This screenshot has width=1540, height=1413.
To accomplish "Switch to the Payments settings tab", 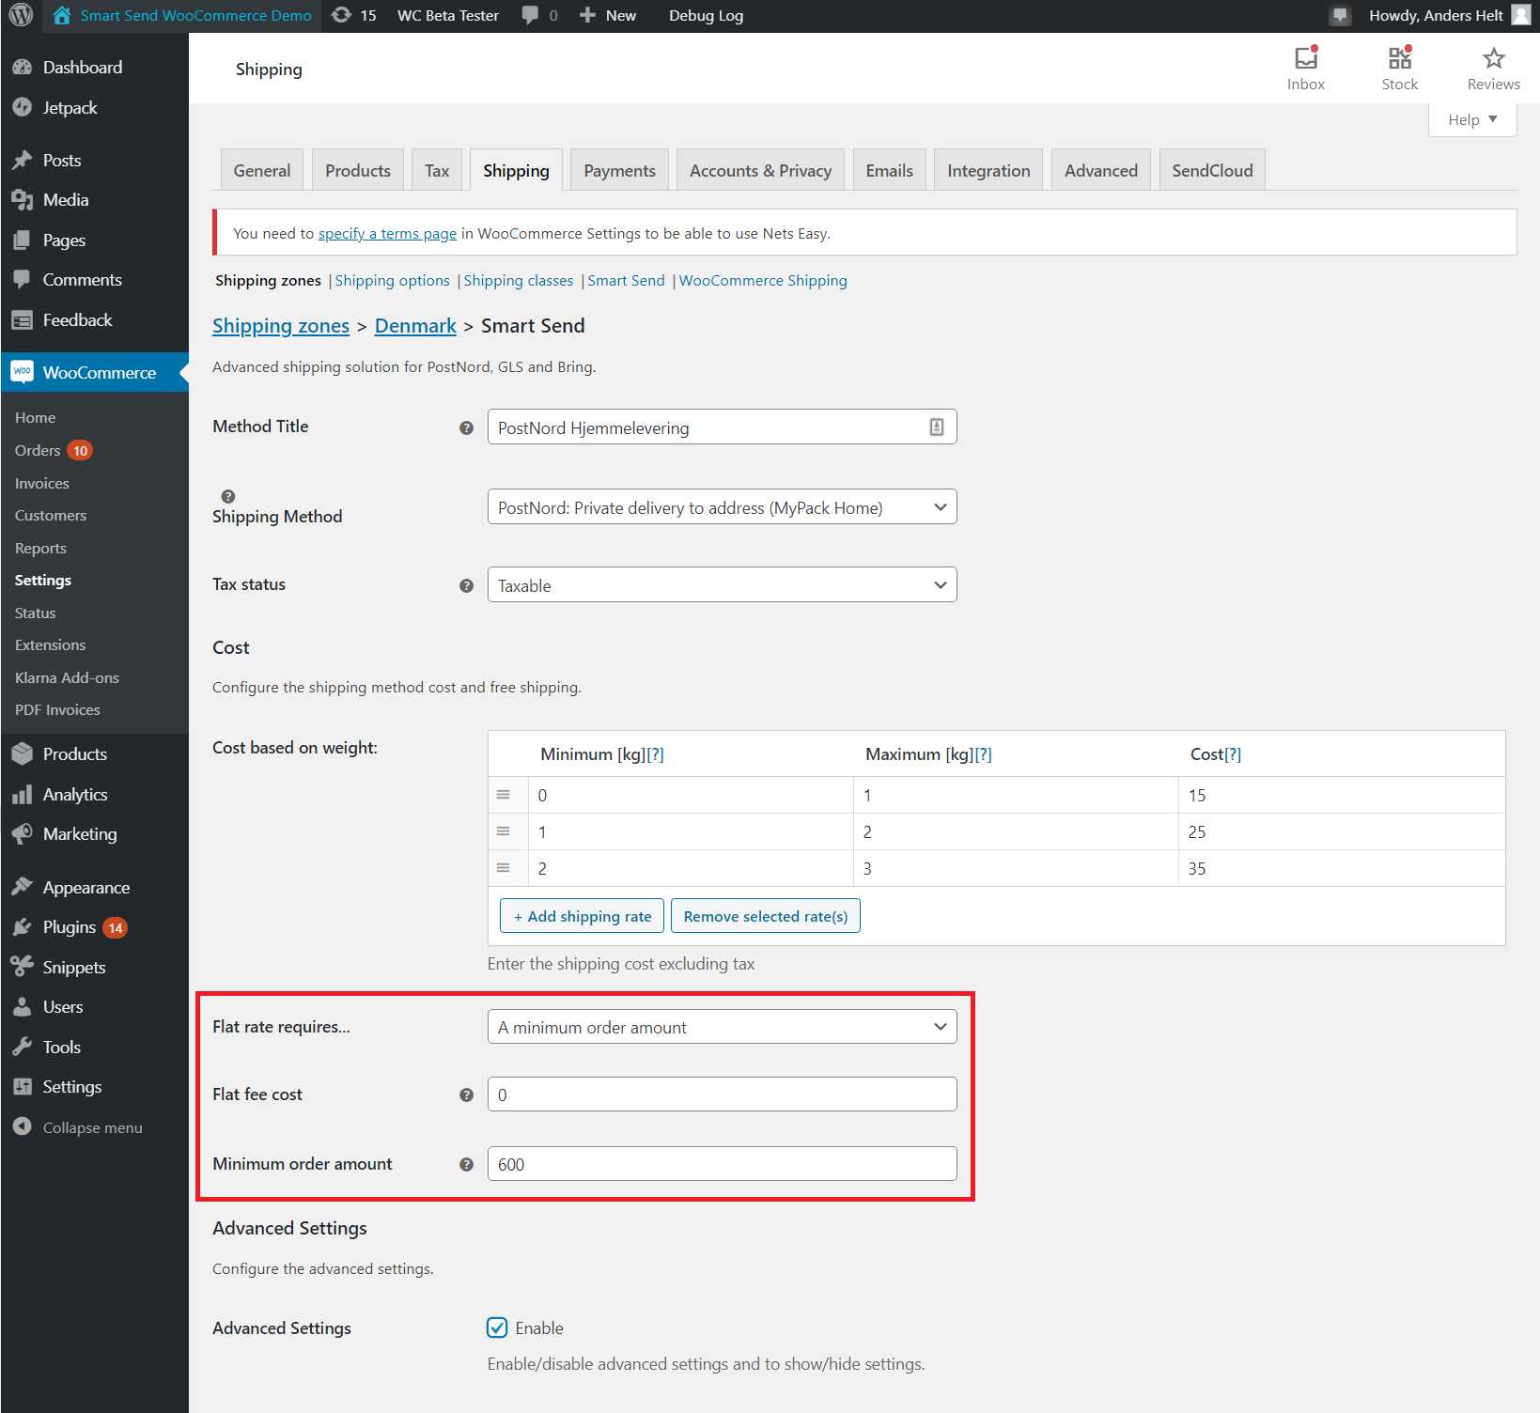I will tap(619, 170).
